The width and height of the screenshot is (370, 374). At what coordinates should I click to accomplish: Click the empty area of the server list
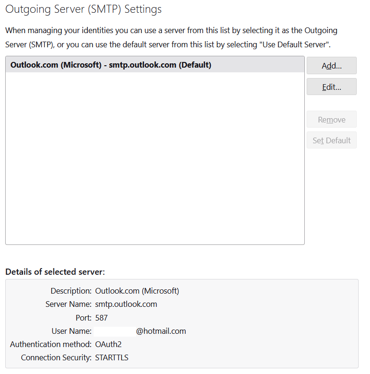[155, 157]
